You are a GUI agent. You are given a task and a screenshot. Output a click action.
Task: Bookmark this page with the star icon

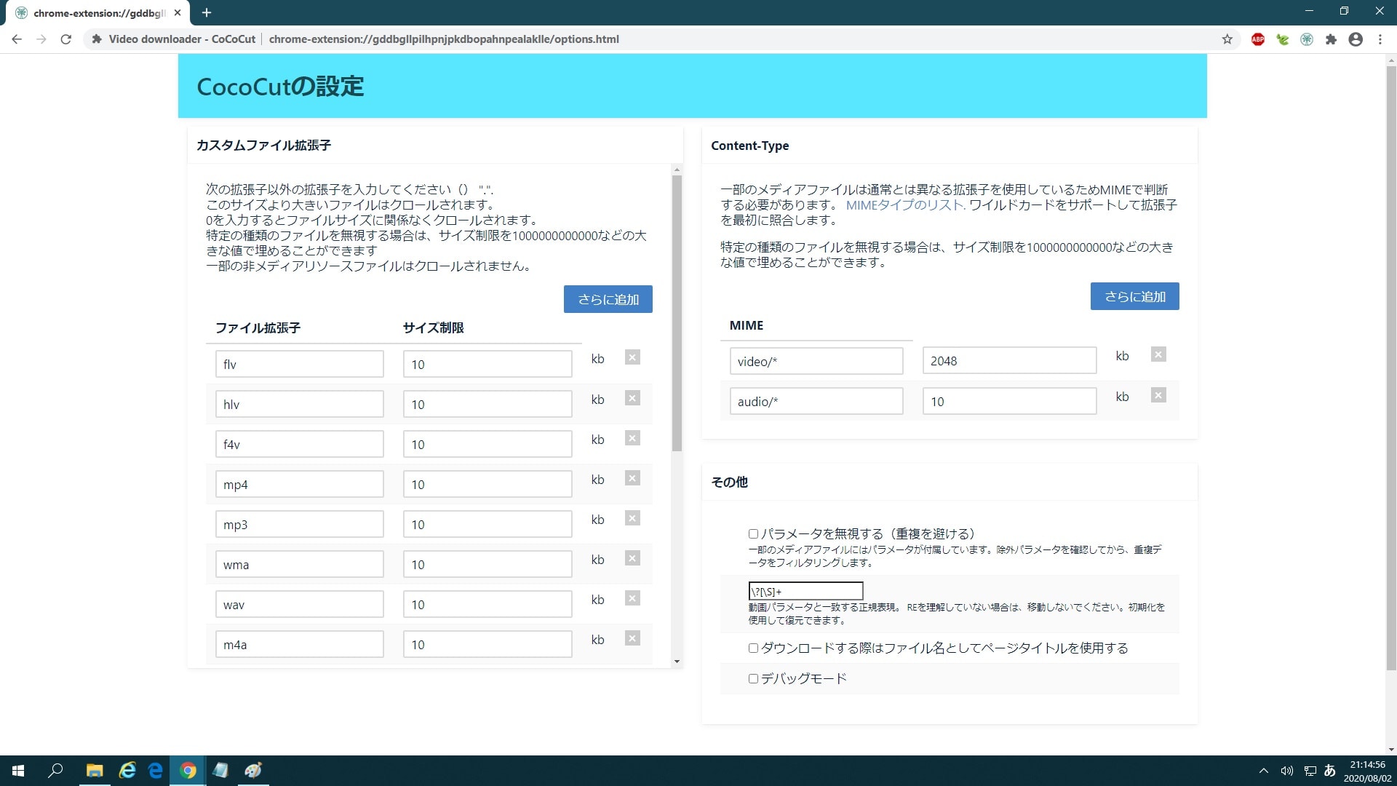[x=1227, y=39]
